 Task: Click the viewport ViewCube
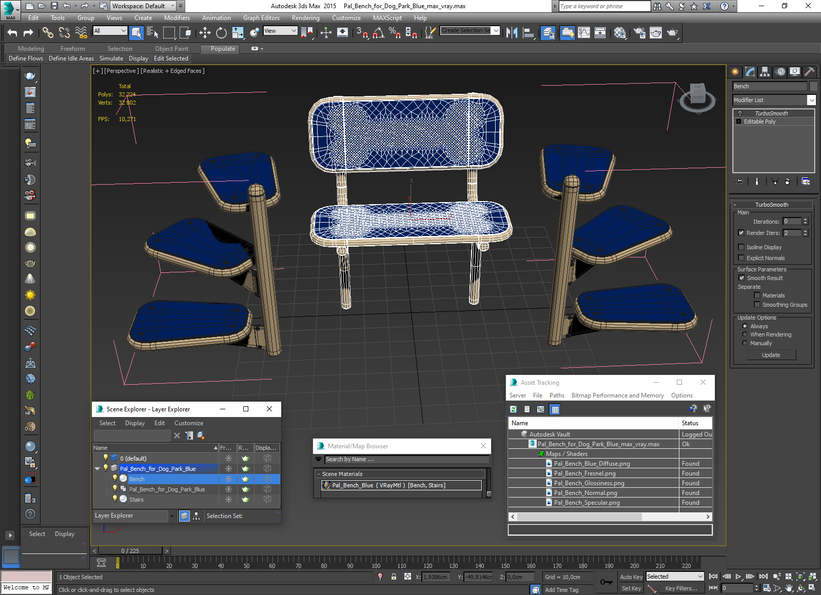(x=697, y=97)
